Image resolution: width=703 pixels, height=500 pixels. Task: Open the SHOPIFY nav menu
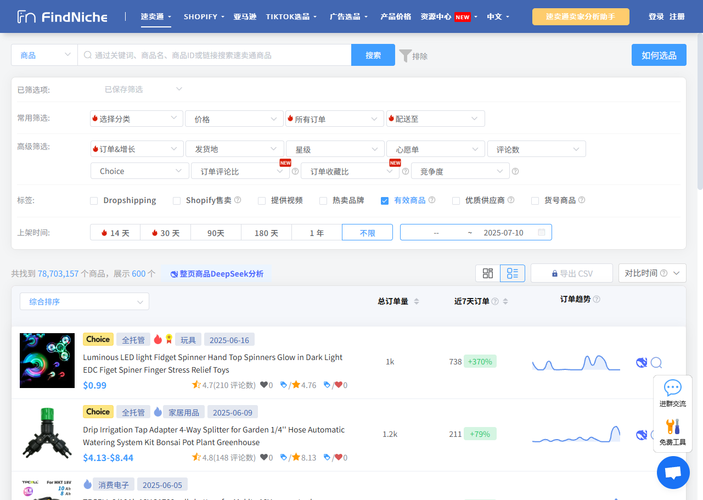pyautogui.click(x=204, y=16)
